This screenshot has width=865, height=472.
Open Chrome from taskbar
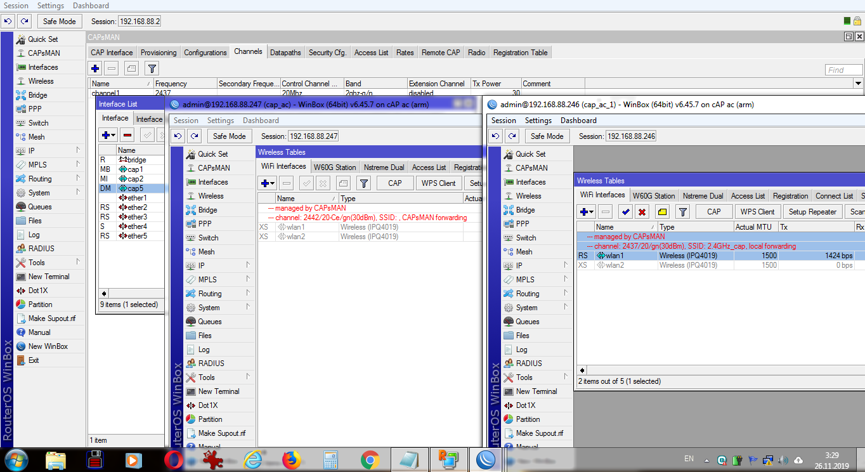pyautogui.click(x=370, y=460)
